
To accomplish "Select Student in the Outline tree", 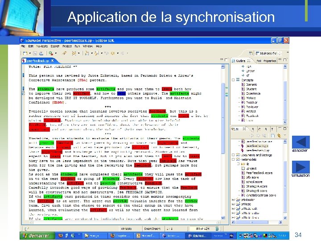I will (251, 89).
